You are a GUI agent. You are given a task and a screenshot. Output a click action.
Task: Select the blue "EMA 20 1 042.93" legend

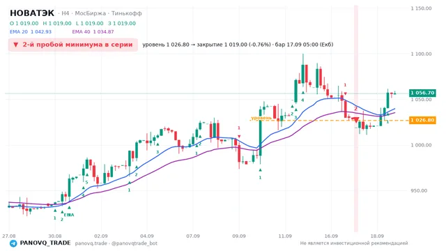tap(31, 32)
